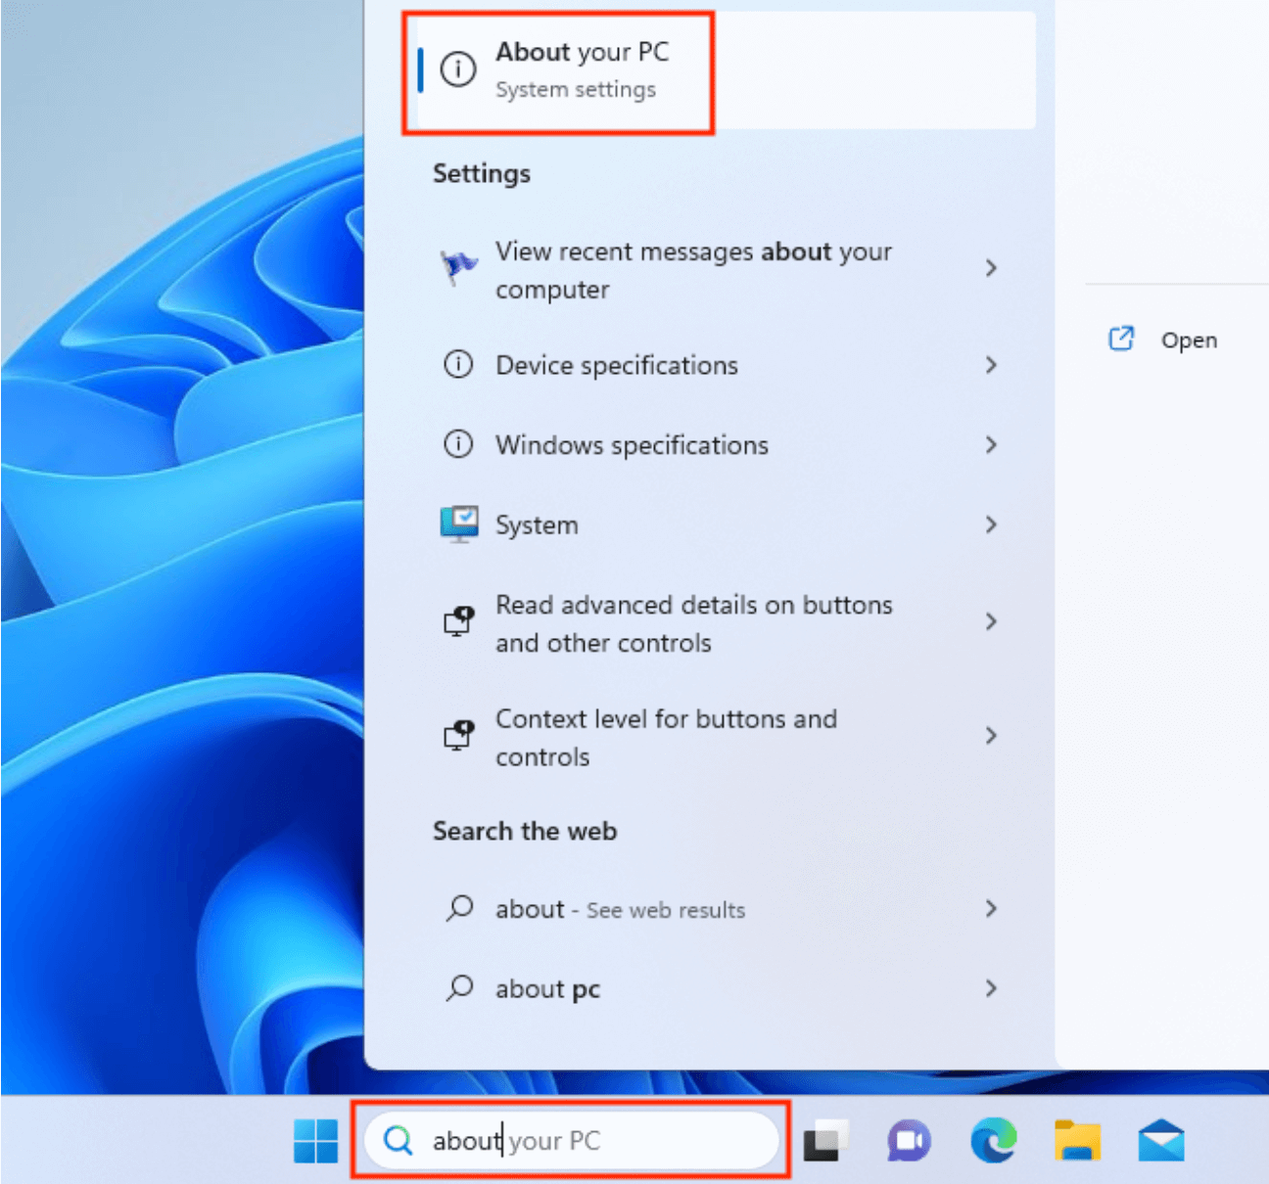Click the Start menu button
The width and height of the screenshot is (1269, 1184).
314,1140
